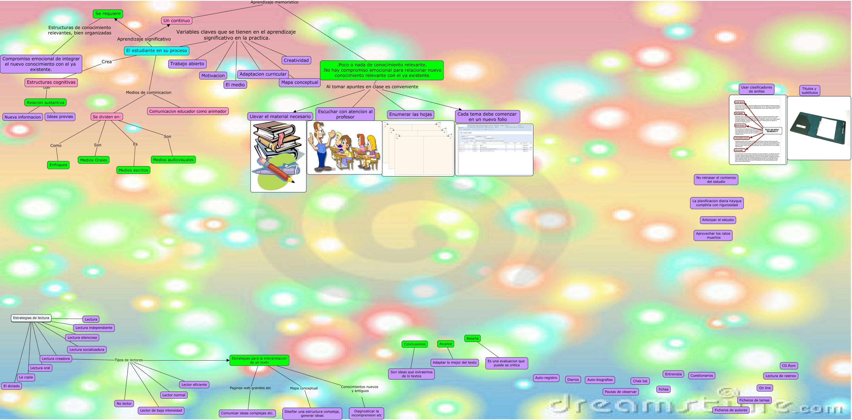Click the 'Aprovechar los ratos muertos' node
852x420 pixels.
[713, 235]
